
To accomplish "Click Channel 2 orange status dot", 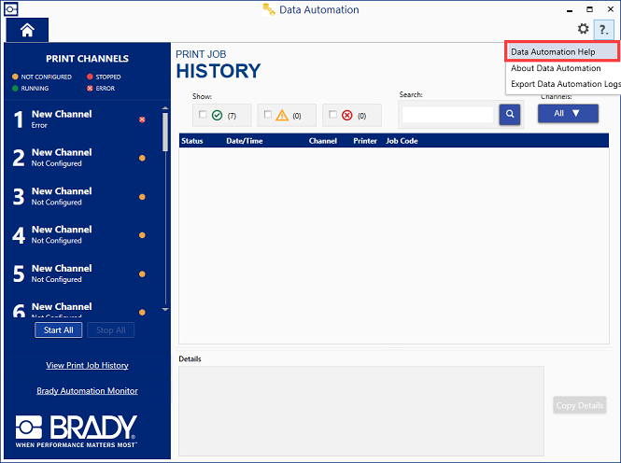I will pyautogui.click(x=142, y=158).
